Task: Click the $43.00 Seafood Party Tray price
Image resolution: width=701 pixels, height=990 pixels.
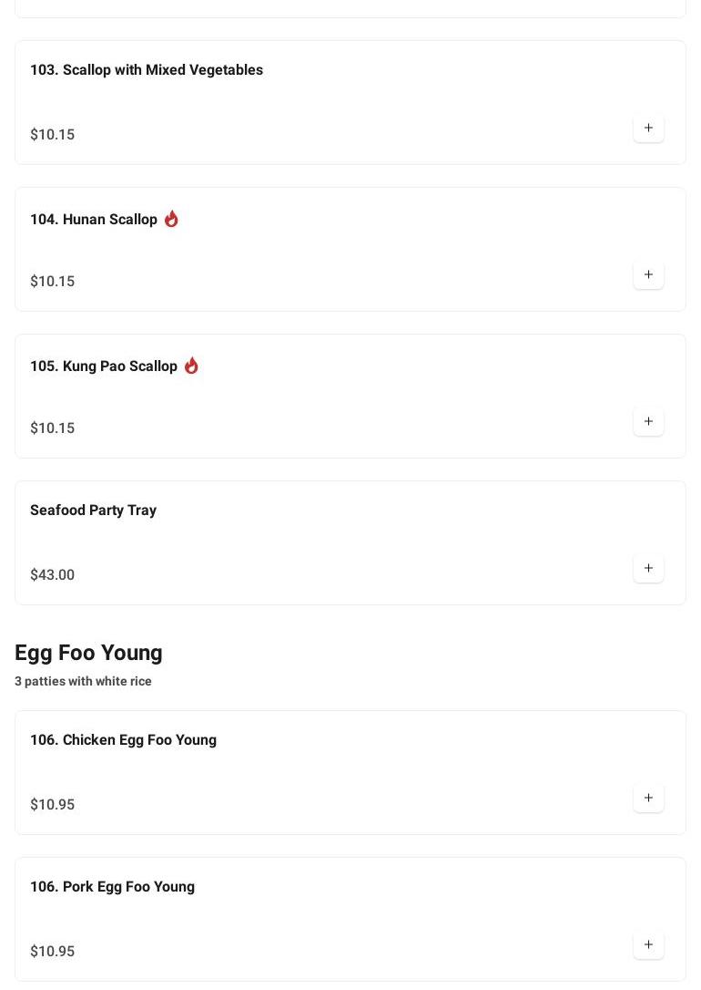Action: (52, 575)
